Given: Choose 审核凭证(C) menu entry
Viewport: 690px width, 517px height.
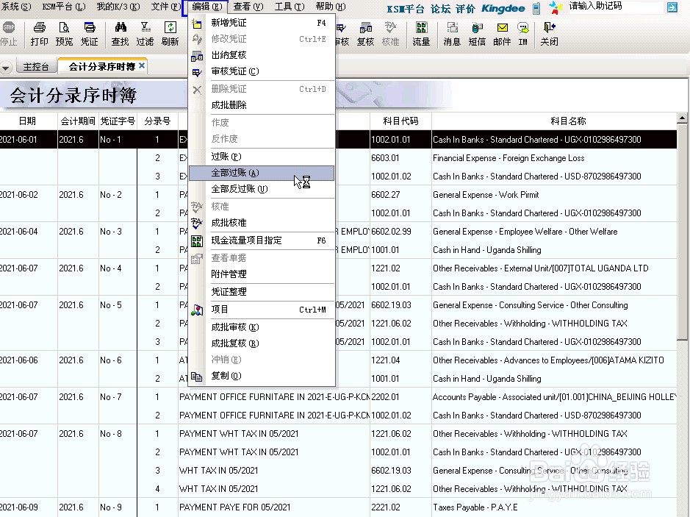Looking at the screenshot, I should click(262, 71).
